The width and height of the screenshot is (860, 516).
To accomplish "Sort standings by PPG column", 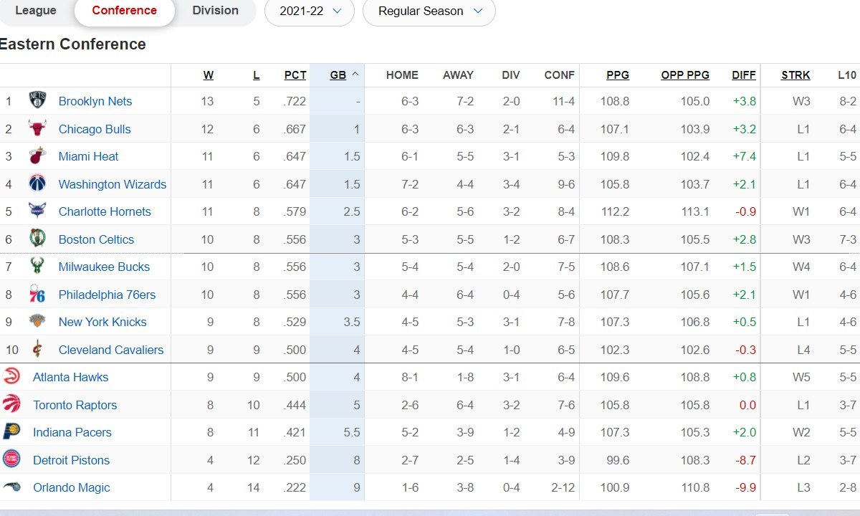I will click(x=617, y=75).
